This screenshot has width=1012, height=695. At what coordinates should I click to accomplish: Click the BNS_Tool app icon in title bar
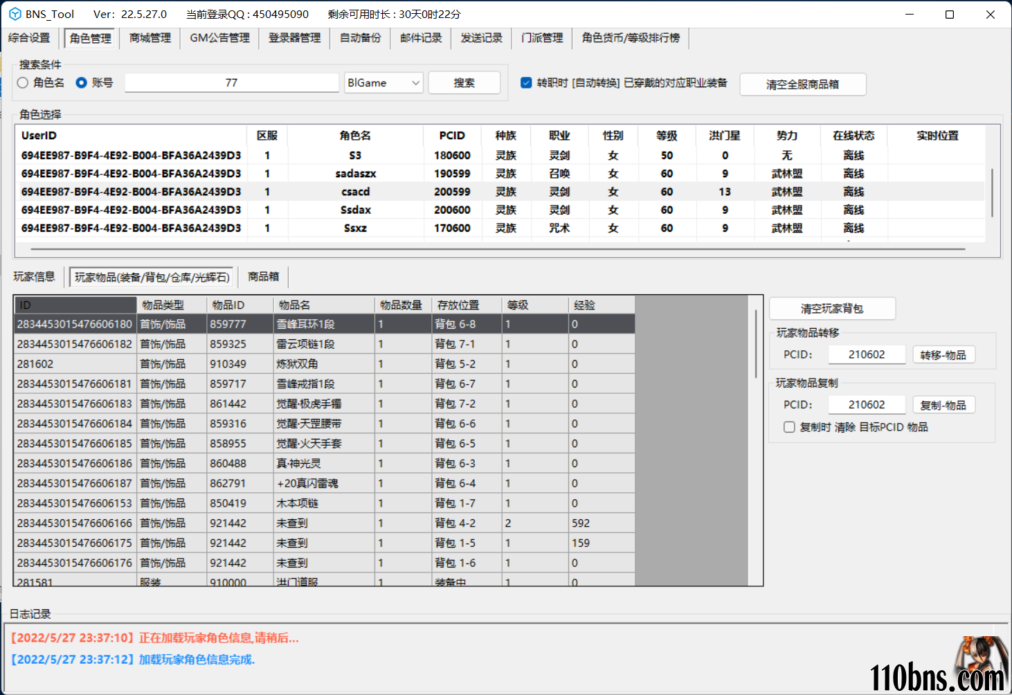click(15, 14)
